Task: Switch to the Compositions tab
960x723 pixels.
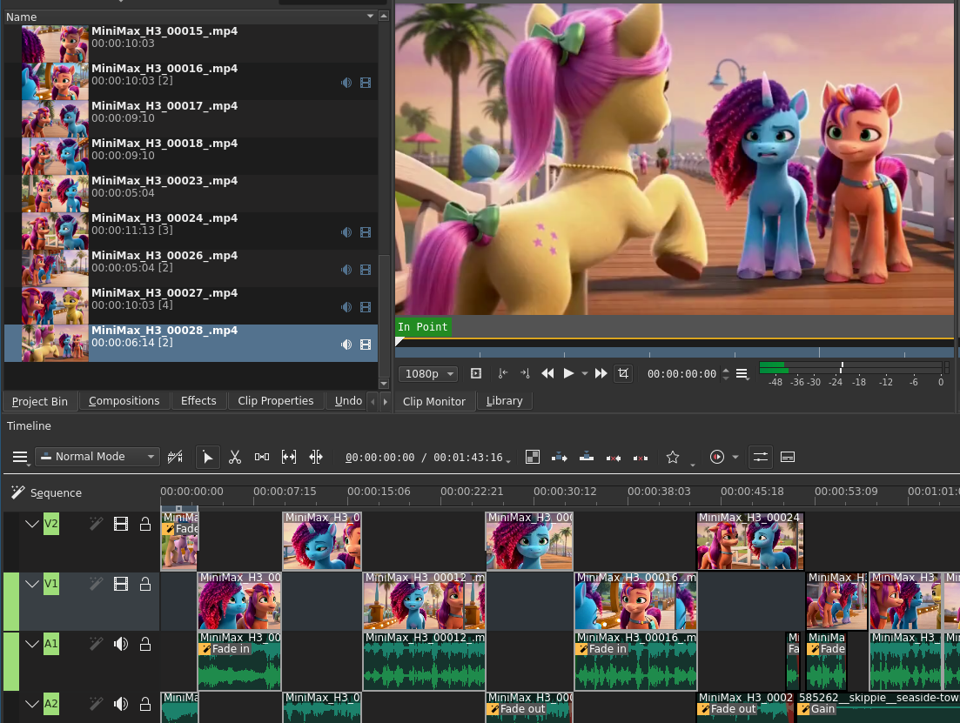Action: (x=124, y=401)
